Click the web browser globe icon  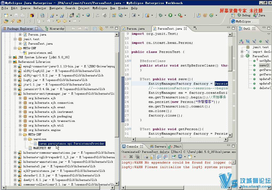pos(88,15)
